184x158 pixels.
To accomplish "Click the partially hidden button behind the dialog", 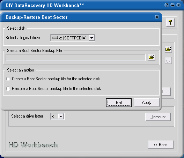I will pos(166,92).
